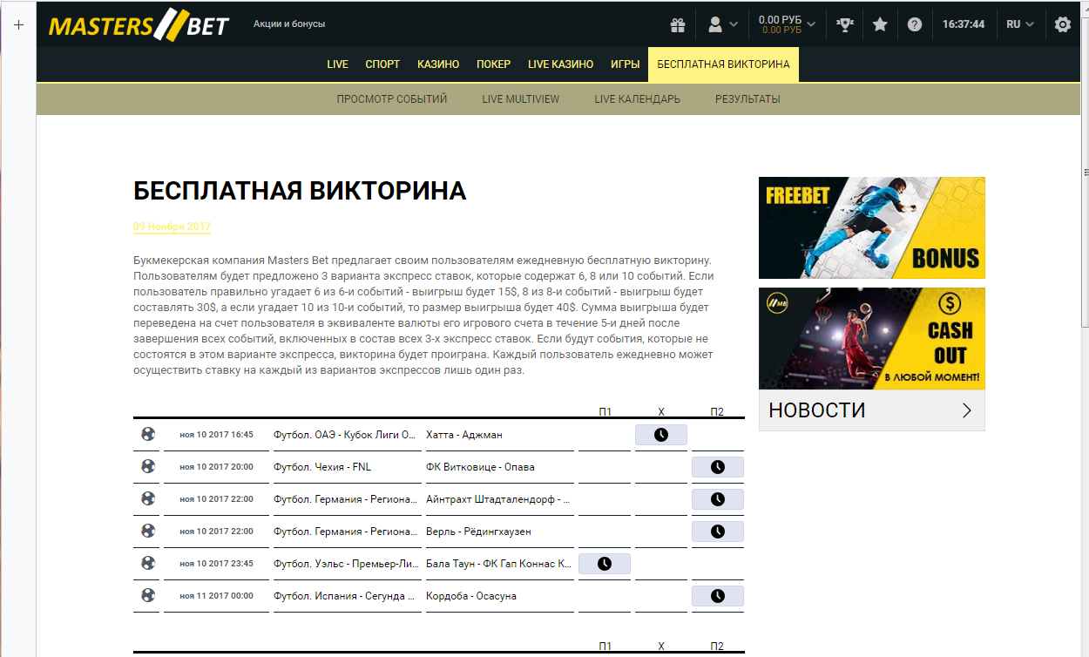The width and height of the screenshot is (1089, 657).
Task: Click Футбол. Испания - Сегунда league text
Action: click(345, 596)
